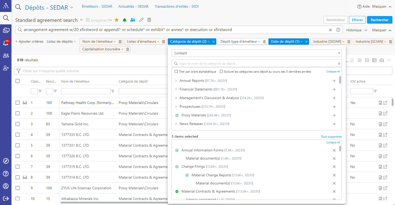Click Saisir le nom de la catégorie field
Viewport: 395px width, 205px height.
click(x=257, y=64)
